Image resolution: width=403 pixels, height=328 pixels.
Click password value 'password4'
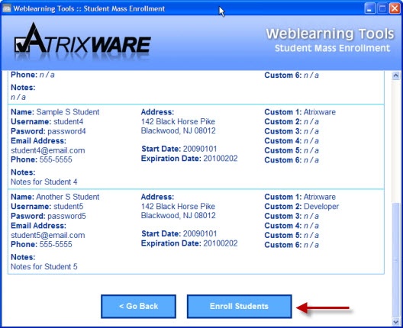click(66, 131)
